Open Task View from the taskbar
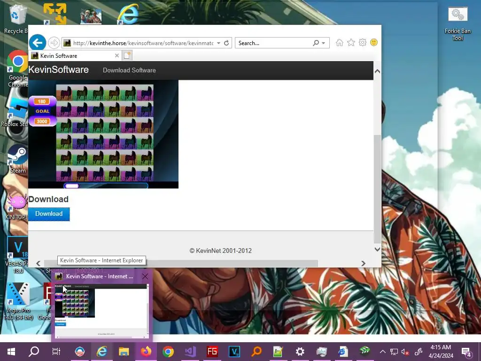Viewport: 481px width, 361px height. point(56,352)
